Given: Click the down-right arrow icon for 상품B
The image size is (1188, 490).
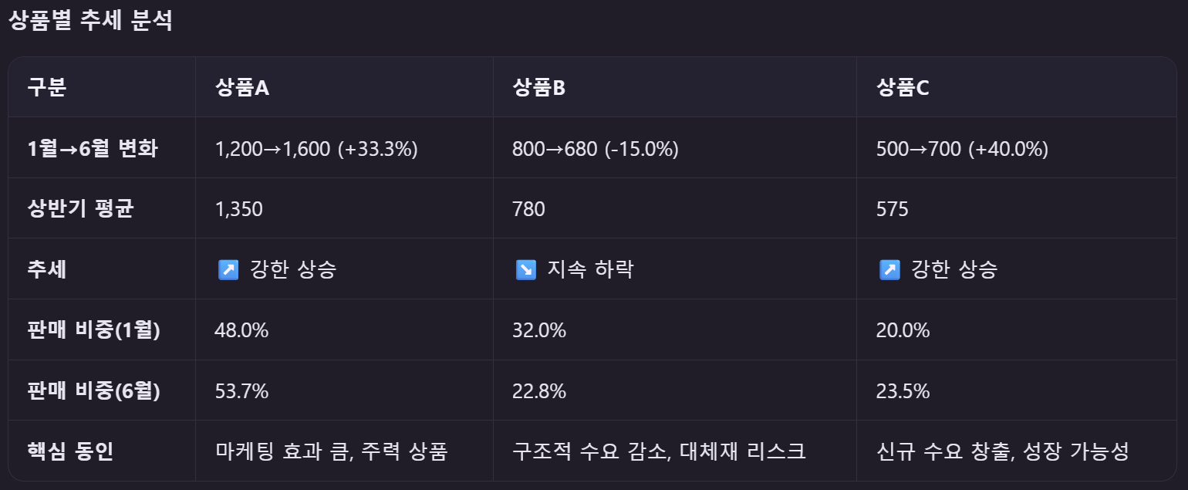Looking at the screenshot, I should (x=525, y=270).
